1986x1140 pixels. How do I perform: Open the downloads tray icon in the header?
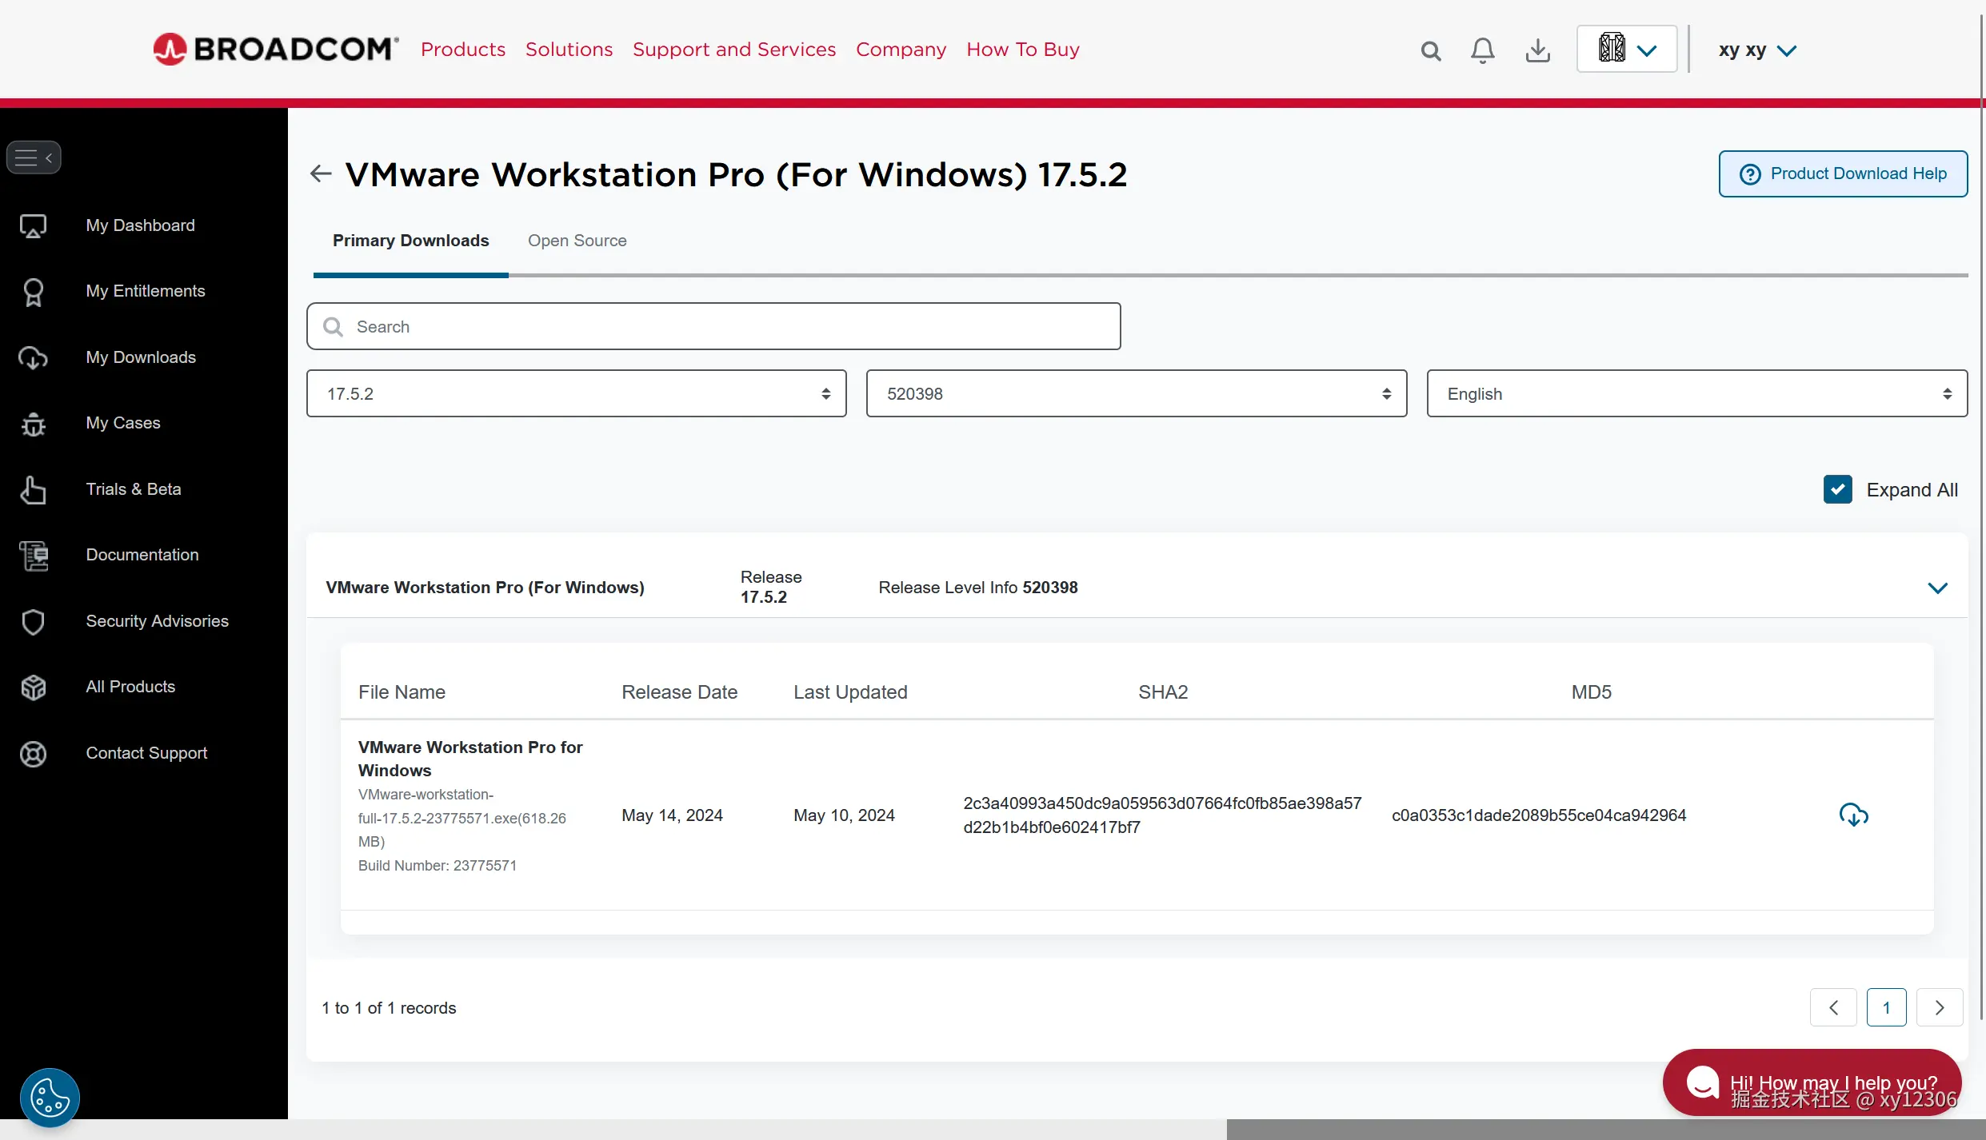point(1537,50)
